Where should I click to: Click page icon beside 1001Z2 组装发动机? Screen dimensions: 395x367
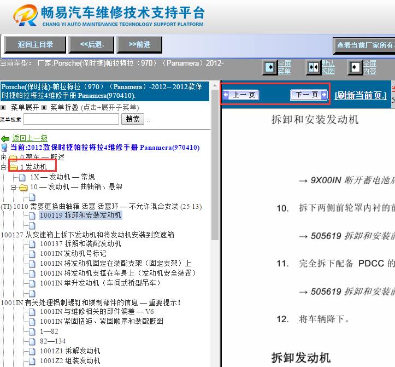[32, 361]
